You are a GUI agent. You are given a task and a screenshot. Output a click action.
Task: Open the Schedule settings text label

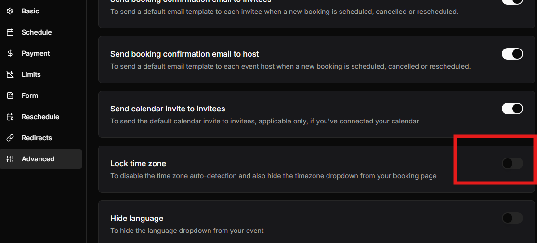tap(37, 32)
